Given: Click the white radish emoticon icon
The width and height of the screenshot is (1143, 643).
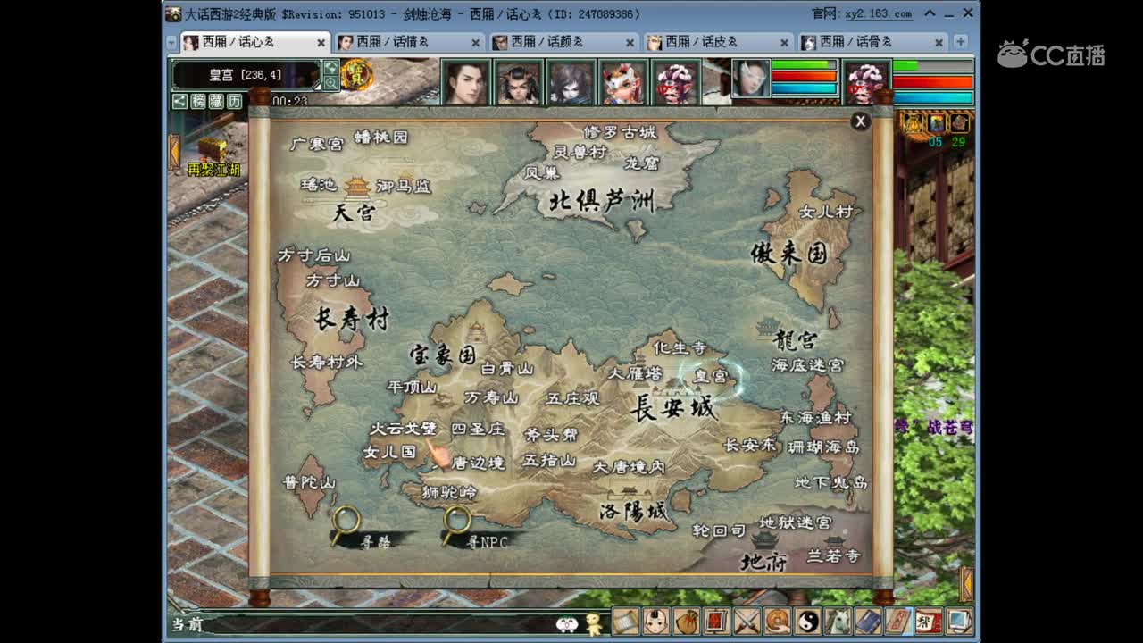Looking at the screenshot, I should [566, 624].
